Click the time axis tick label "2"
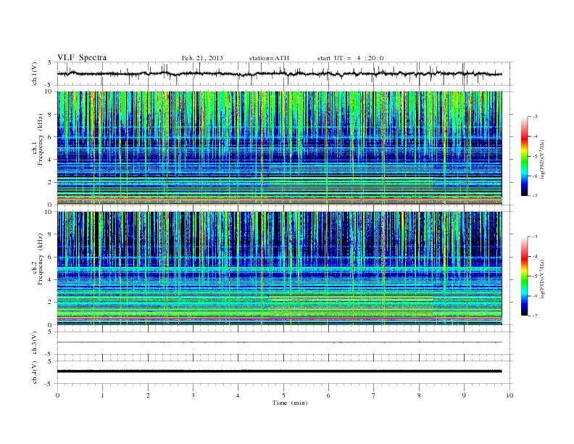 (x=148, y=395)
